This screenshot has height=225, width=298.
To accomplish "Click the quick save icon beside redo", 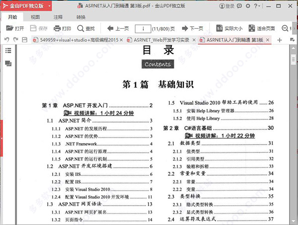I will point(24,40).
